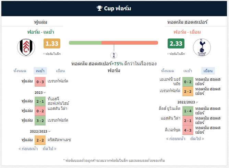Collapse 2022/2023 group under Fulham
Viewport: 229px width, 168px height.
coord(40,132)
